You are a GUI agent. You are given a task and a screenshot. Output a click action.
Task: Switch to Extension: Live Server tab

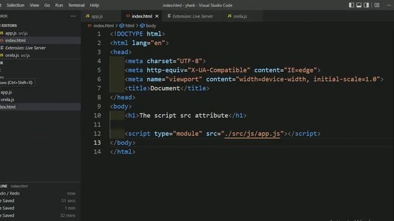[193, 17]
